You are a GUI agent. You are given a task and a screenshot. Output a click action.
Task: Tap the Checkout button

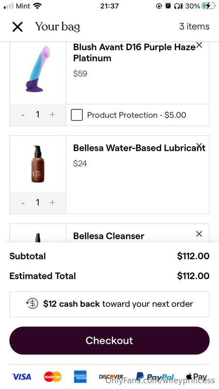(x=109, y=340)
